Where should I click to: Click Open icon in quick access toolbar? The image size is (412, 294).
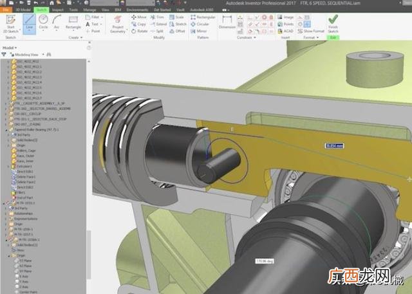(x=21, y=3)
